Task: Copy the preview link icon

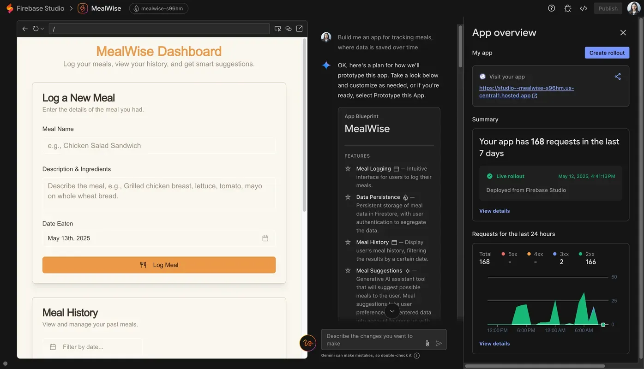Action: pos(289,29)
